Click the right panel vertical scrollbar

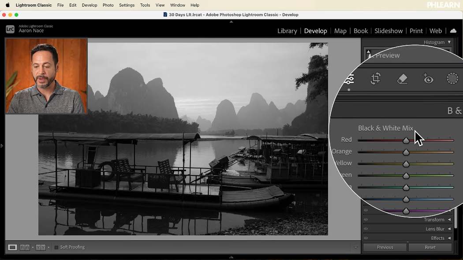tap(456, 217)
